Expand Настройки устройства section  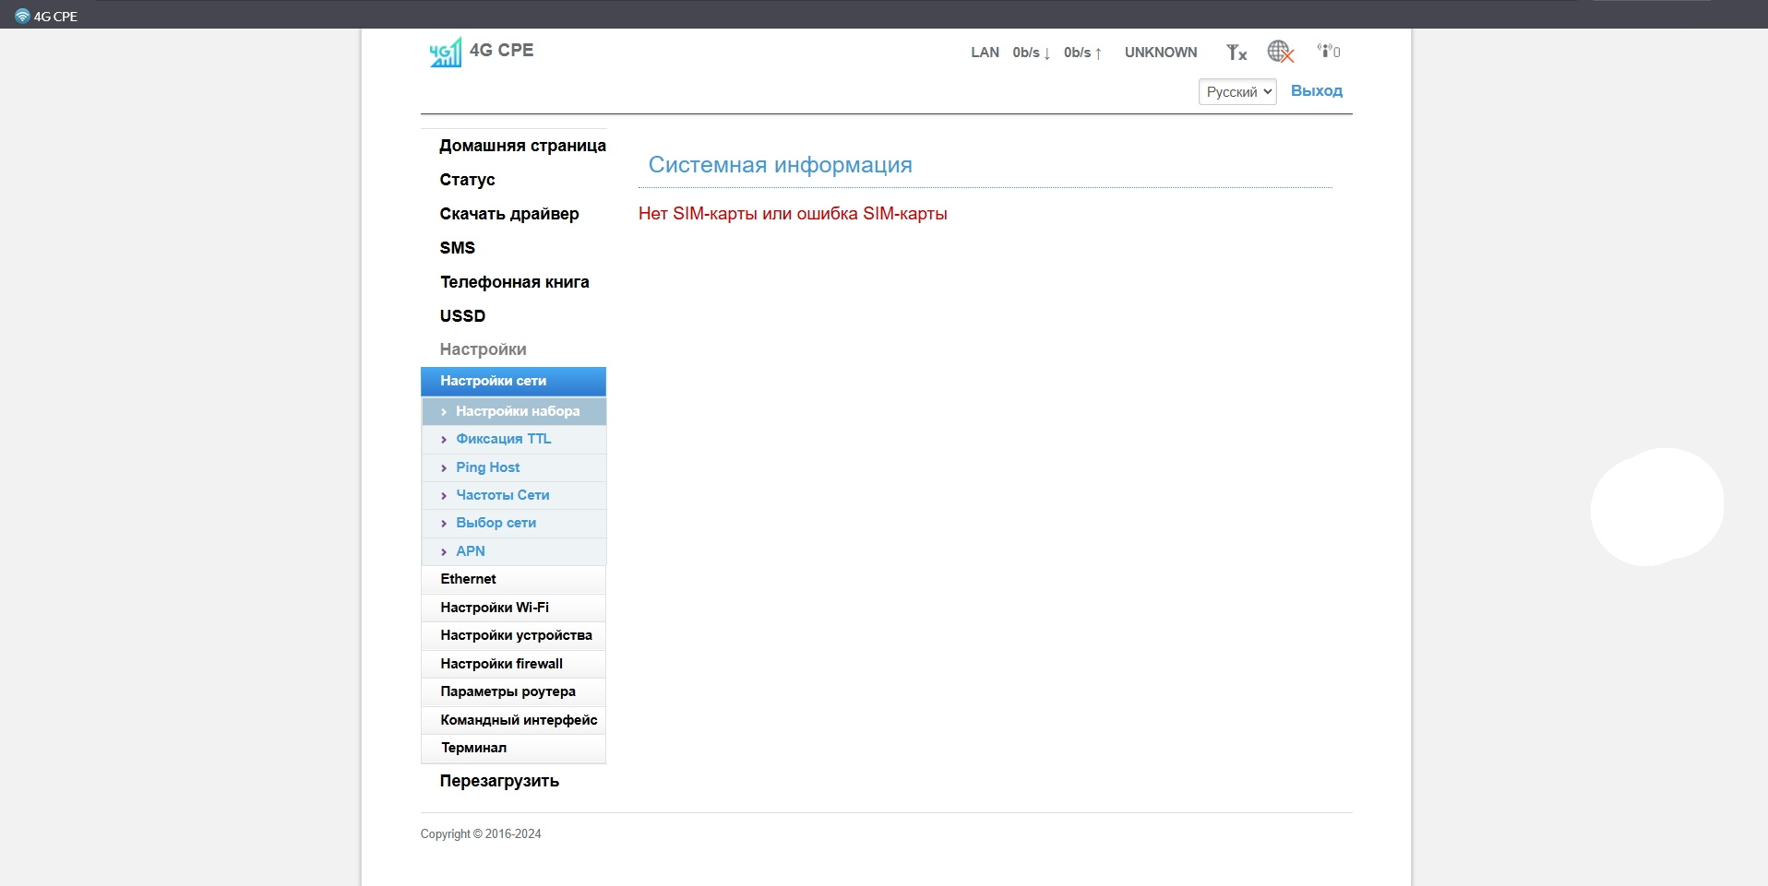point(513,635)
